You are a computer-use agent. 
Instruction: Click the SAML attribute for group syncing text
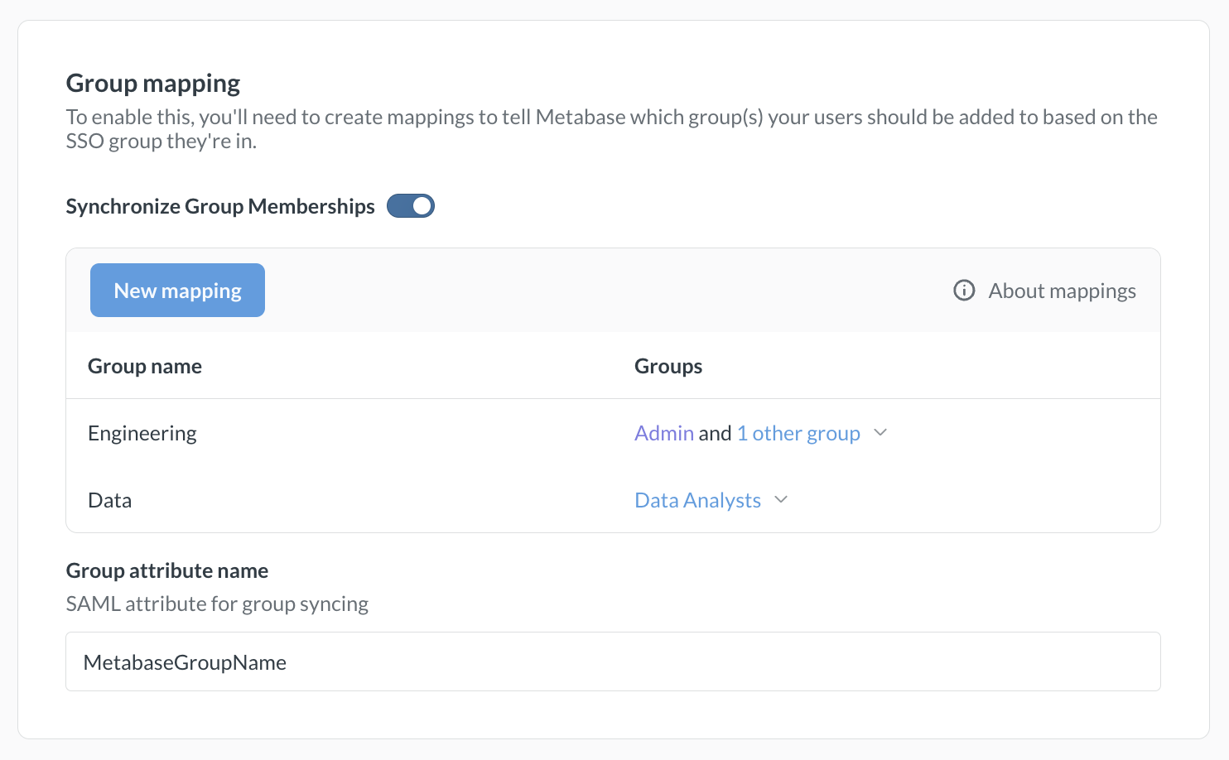coord(217,604)
